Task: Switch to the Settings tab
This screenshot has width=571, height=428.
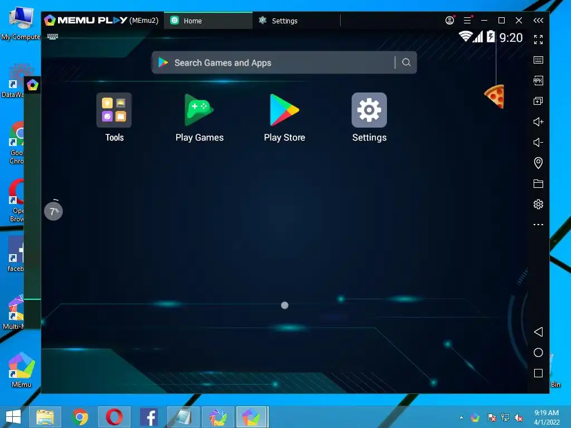Action: tap(296, 21)
